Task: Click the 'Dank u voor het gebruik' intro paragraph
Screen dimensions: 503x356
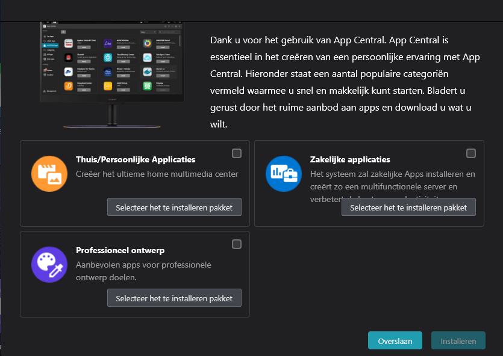Action: tap(345, 82)
